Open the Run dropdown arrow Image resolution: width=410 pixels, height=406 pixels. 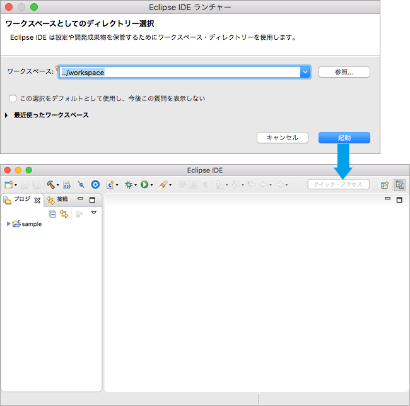pyautogui.click(x=151, y=185)
